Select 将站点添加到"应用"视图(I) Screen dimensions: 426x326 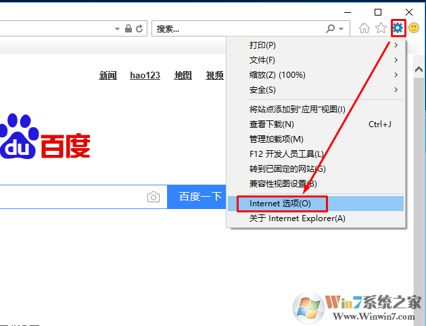[316, 110]
